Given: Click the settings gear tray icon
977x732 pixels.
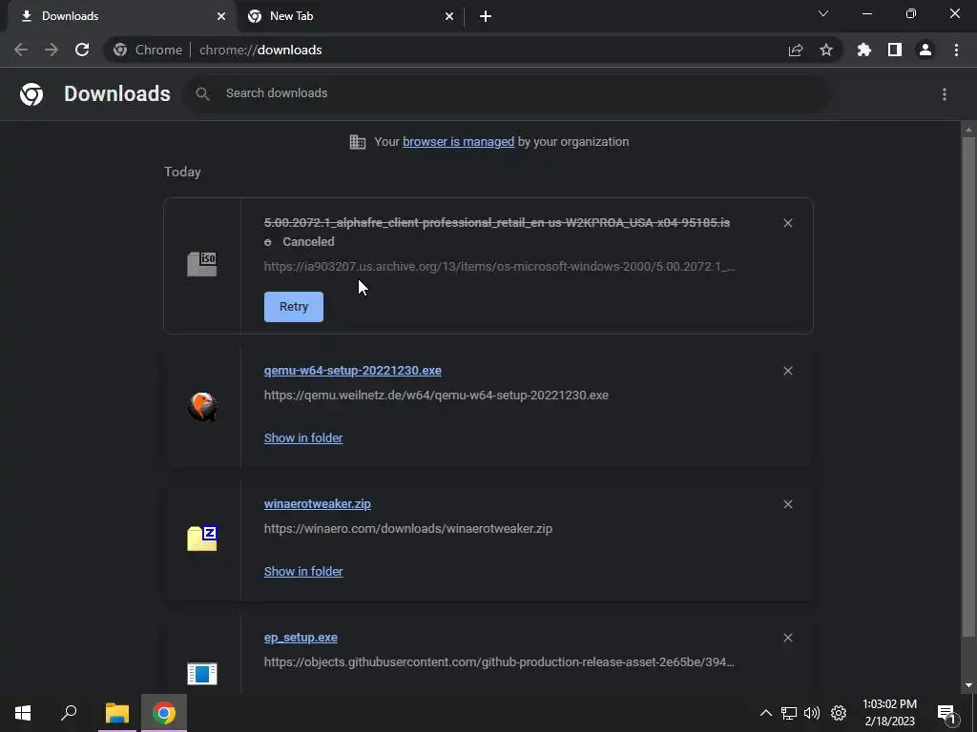Looking at the screenshot, I should pyautogui.click(x=839, y=713).
